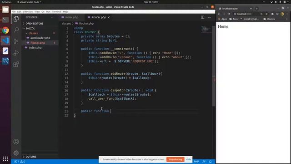This screenshot has width=291, height=164.
Task: Click the classes breadcrumb above the editor
Action: click(x=66, y=24)
